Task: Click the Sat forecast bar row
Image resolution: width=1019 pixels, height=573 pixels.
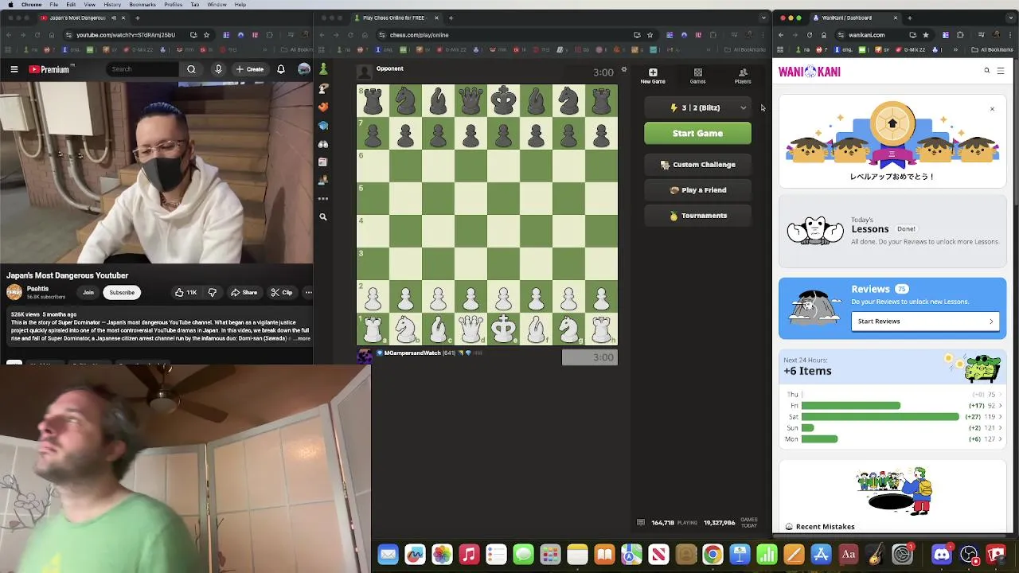Action: [892, 417]
